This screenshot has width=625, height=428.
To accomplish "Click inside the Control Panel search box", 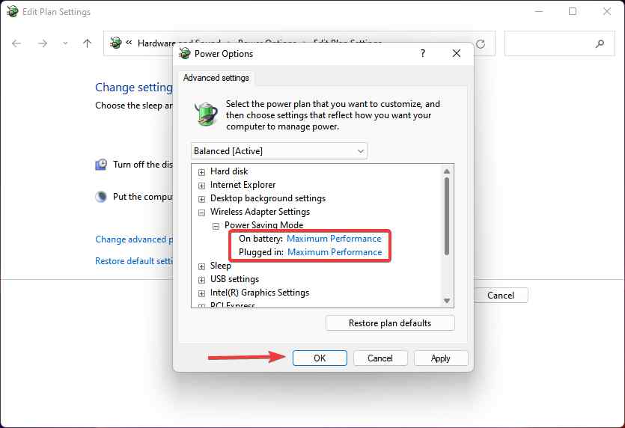I will click(x=560, y=43).
